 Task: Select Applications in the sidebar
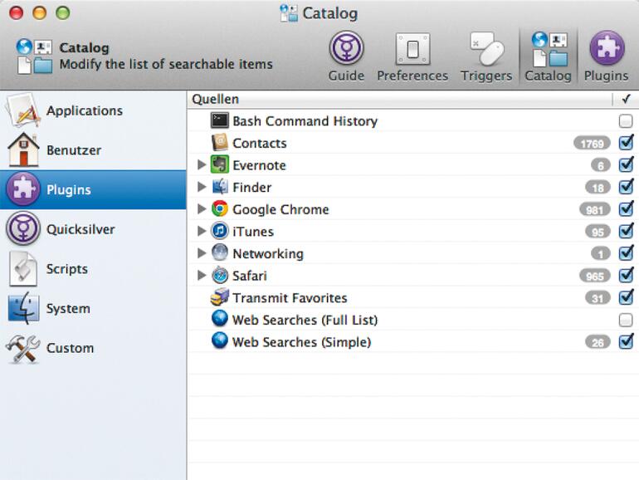tap(84, 110)
